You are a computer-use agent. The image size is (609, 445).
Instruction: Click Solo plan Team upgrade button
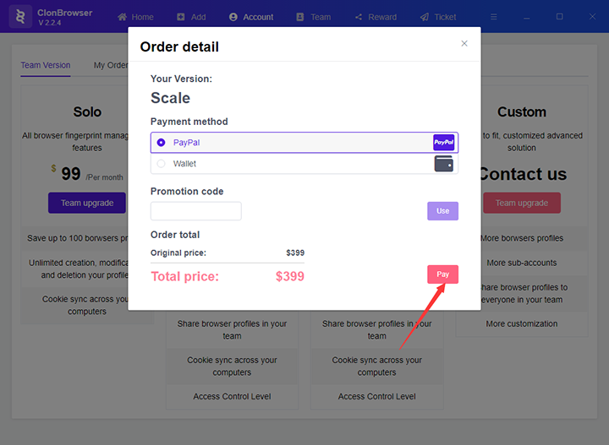(87, 203)
